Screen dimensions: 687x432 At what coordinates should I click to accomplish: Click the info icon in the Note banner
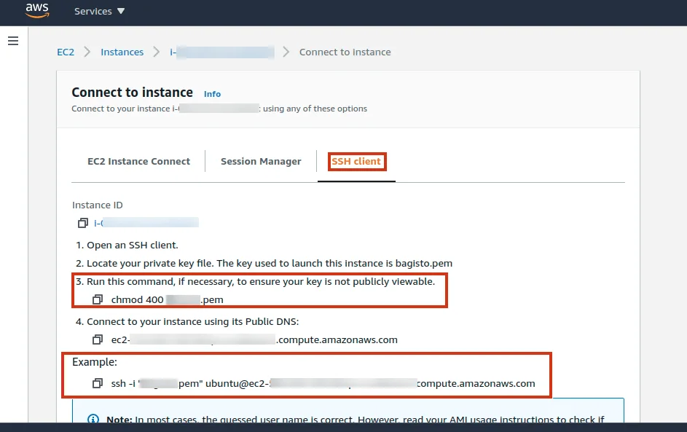coord(93,418)
